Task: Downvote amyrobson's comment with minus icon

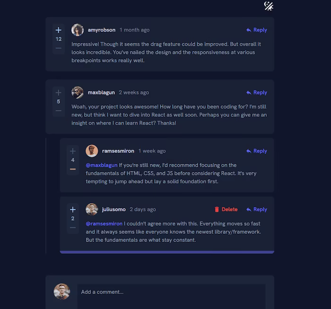Action: point(59,48)
